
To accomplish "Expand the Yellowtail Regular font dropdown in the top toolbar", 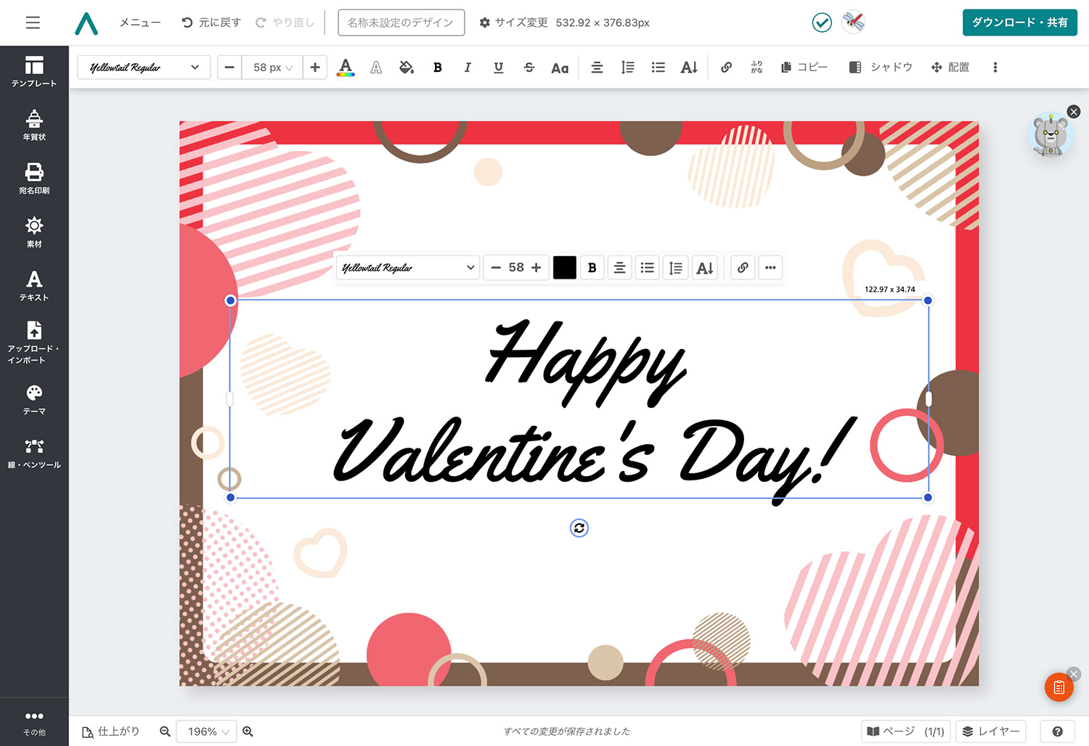I will tap(144, 67).
